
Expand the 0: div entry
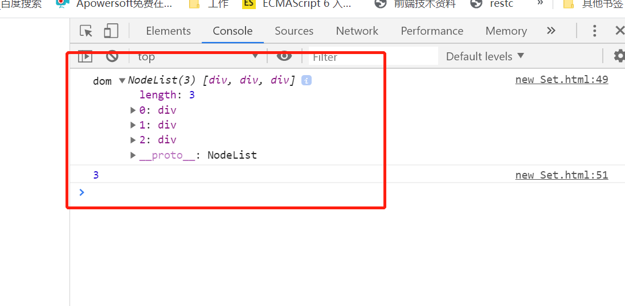click(133, 110)
